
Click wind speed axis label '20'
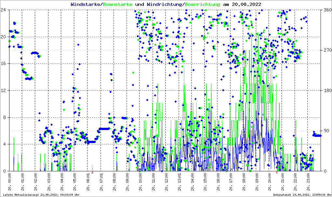pyautogui.click(x=3, y=37)
